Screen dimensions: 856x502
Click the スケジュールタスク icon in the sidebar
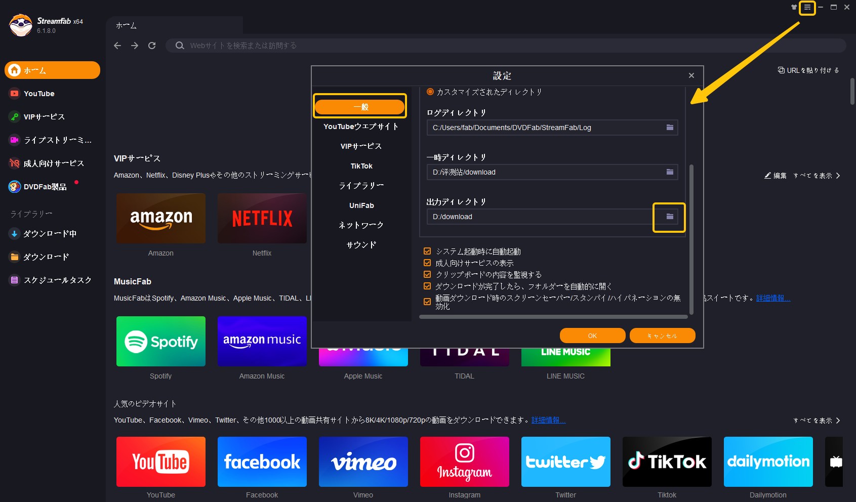[x=15, y=280]
